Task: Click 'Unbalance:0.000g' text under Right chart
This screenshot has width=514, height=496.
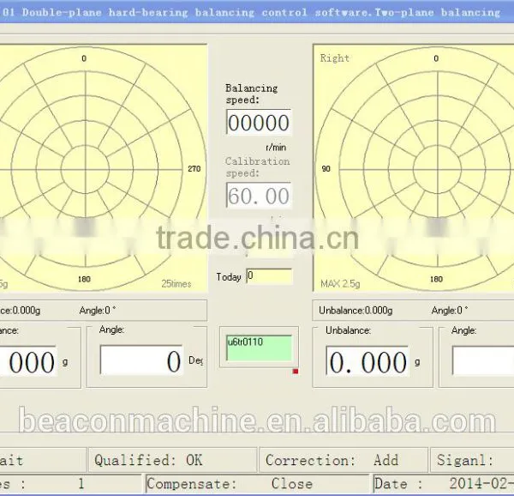Action: pyautogui.click(x=356, y=310)
